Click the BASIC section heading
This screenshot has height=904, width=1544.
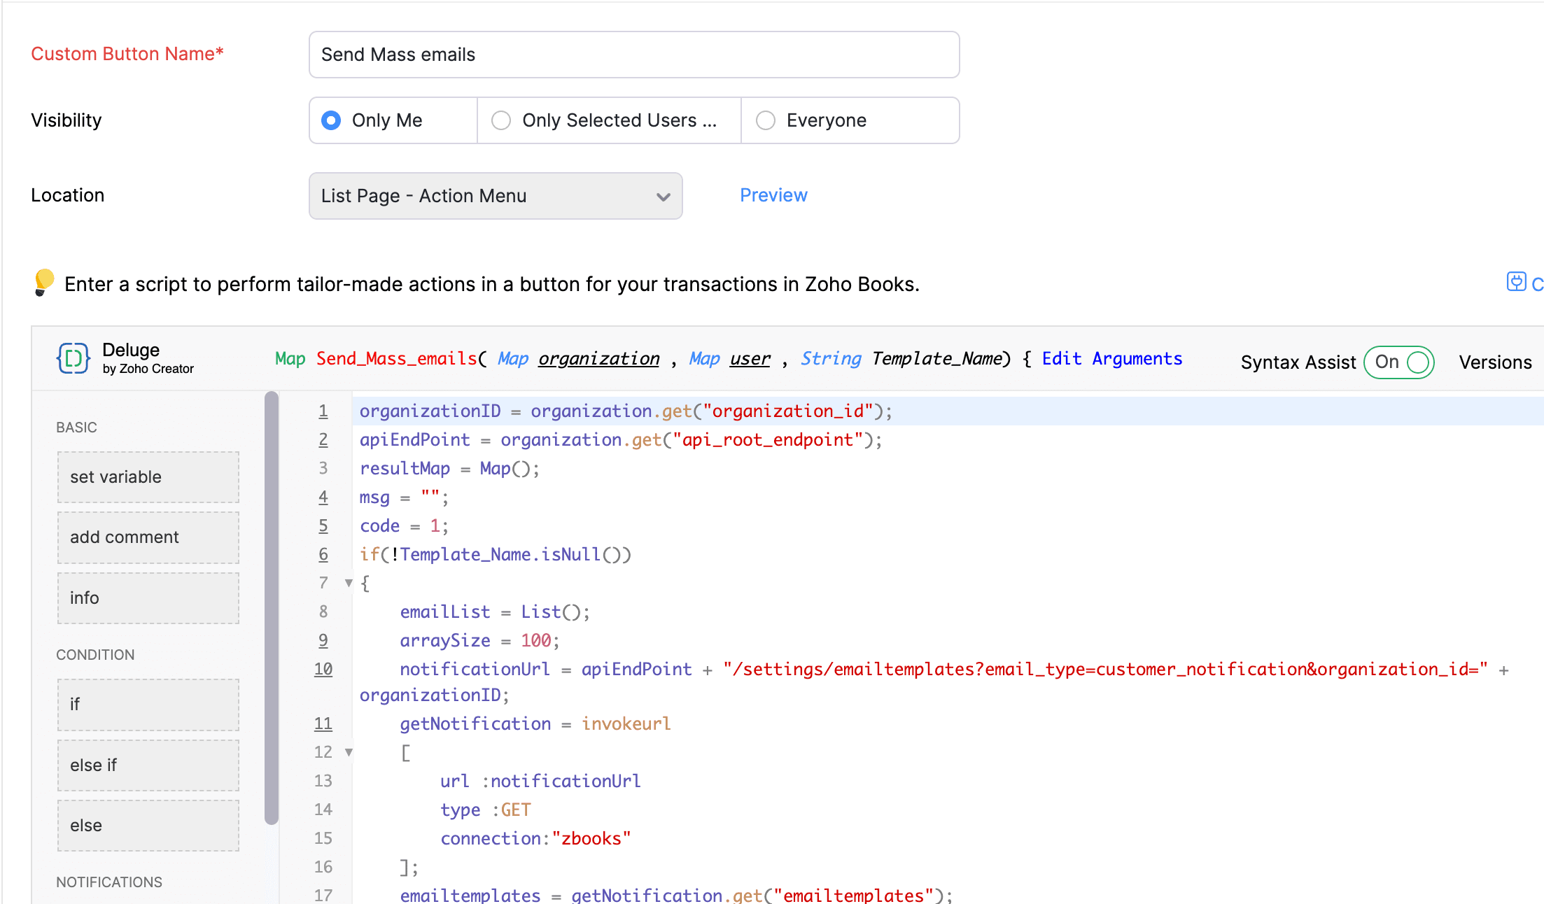coord(76,428)
